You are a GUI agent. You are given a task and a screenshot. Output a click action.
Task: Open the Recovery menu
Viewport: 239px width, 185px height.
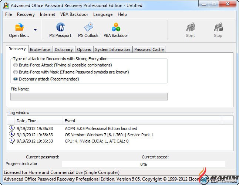26,14
